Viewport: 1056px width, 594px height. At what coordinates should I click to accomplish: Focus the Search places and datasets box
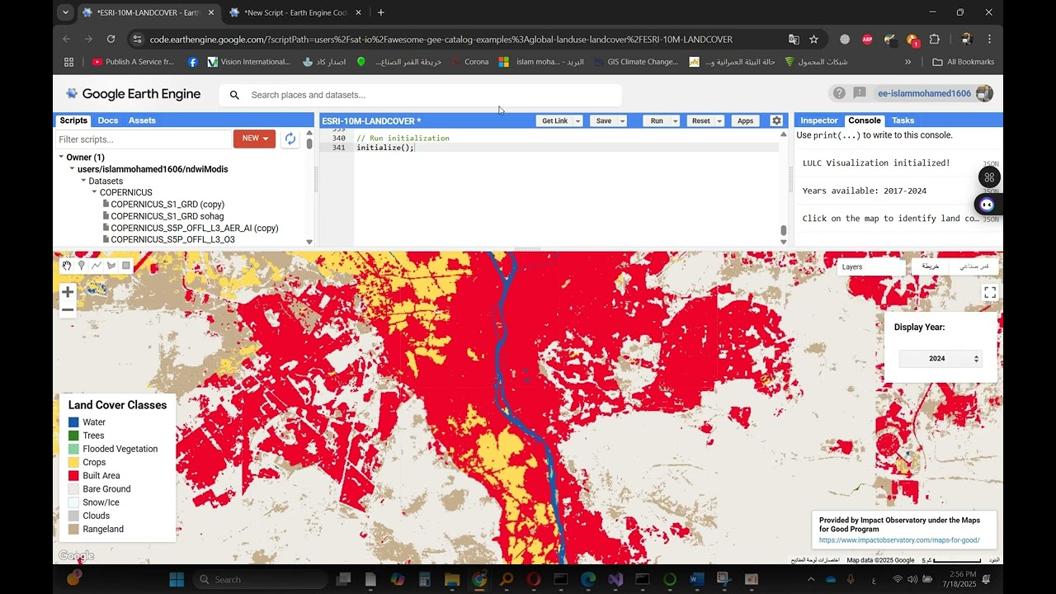[x=421, y=95]
